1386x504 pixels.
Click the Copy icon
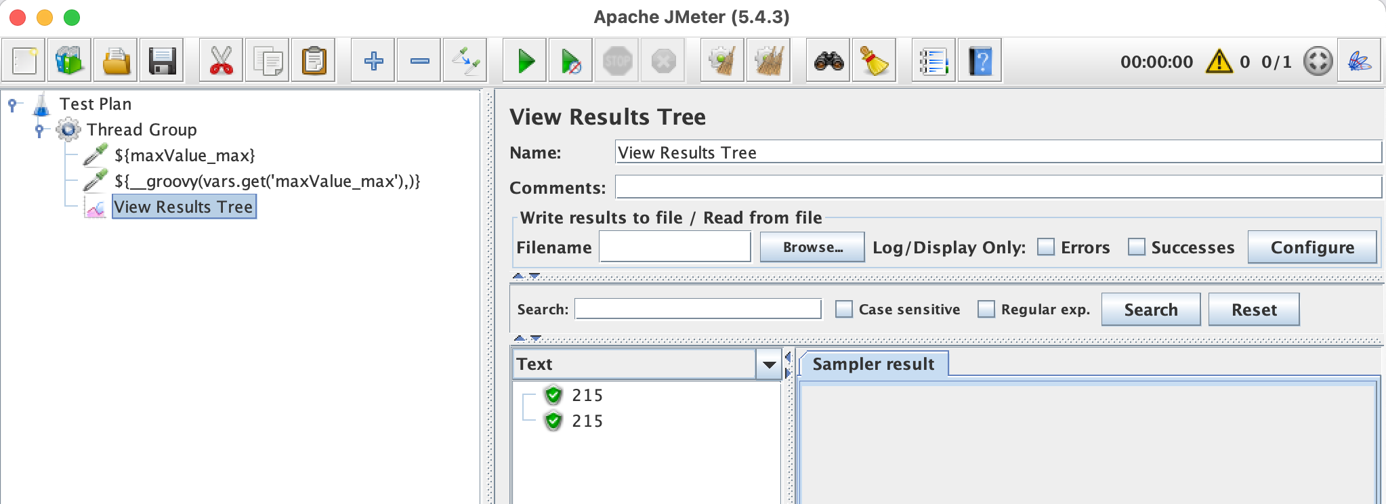pyautogui.click(x=268, y=61)
